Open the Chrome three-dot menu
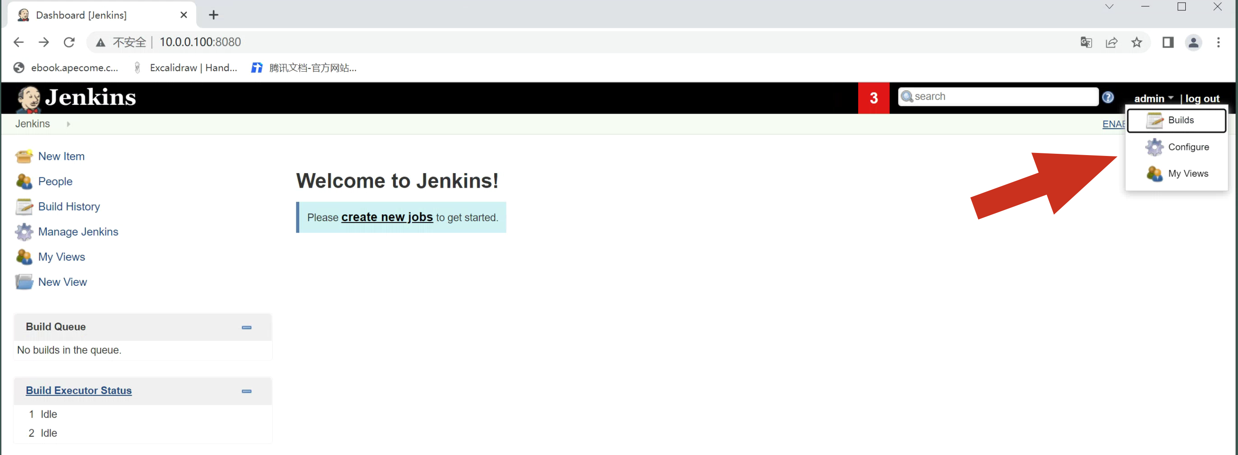This screenshot has width=1238, height=455. [x=1218, y=42]
